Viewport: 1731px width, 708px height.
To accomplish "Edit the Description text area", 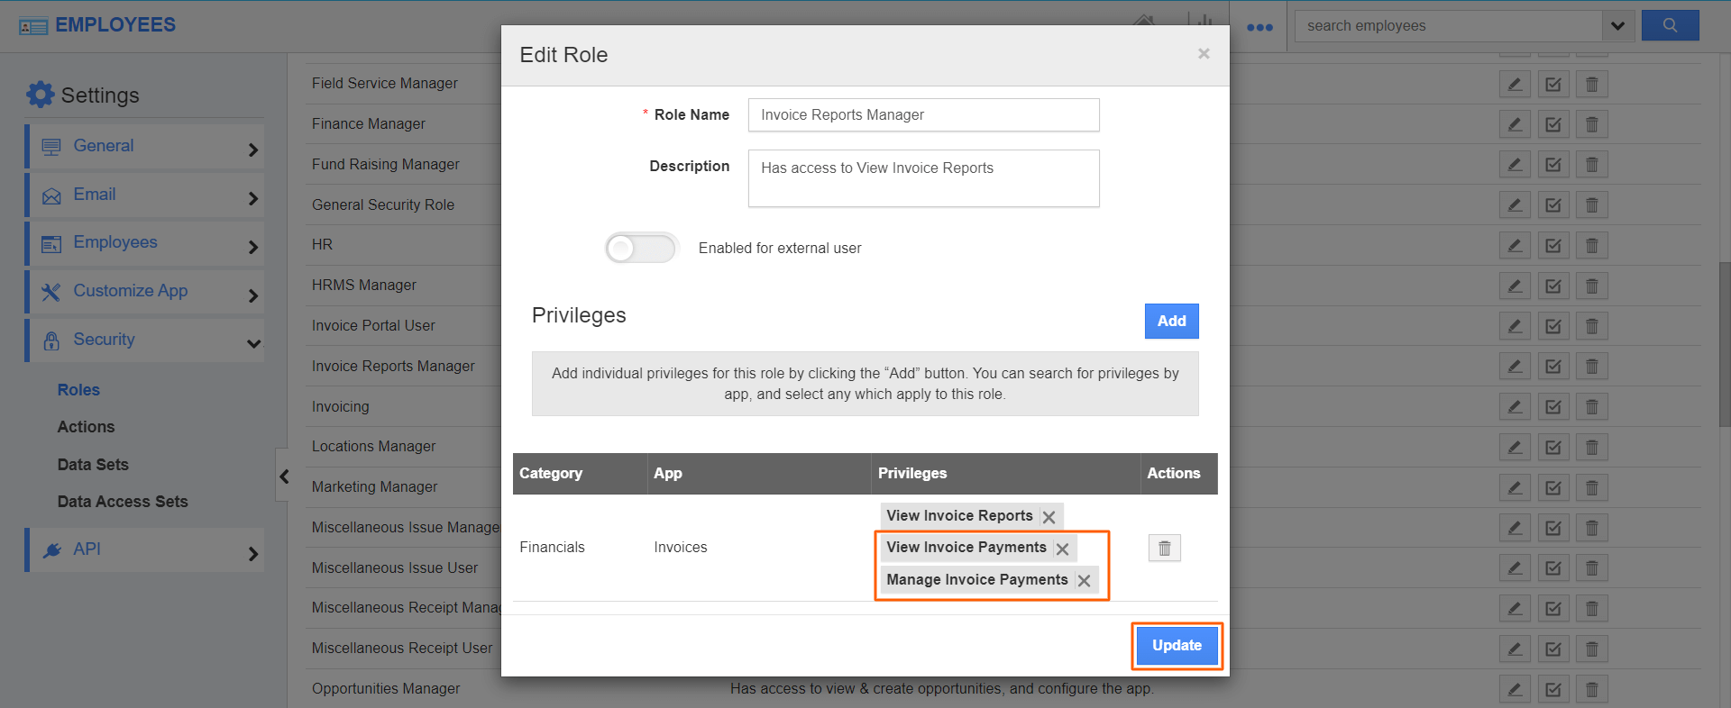I will (923, 178).
